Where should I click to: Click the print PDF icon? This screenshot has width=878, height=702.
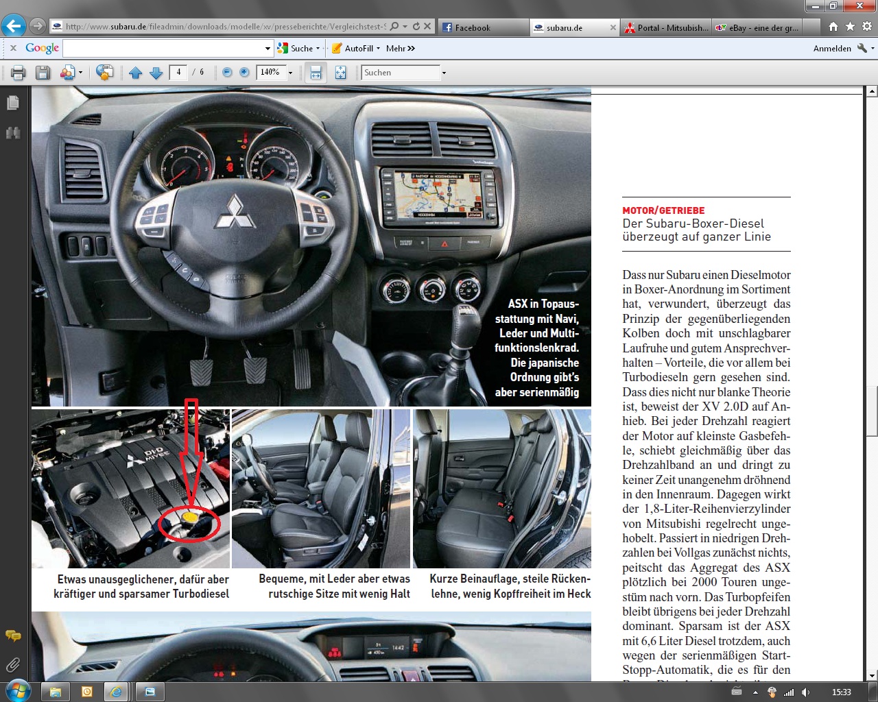point(18,73)
